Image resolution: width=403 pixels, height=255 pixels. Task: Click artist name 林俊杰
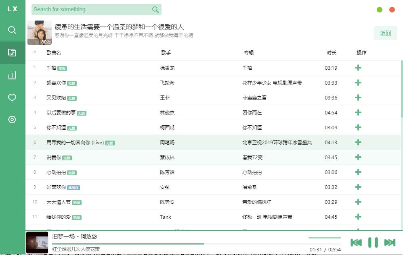click(x=167, y=112)
